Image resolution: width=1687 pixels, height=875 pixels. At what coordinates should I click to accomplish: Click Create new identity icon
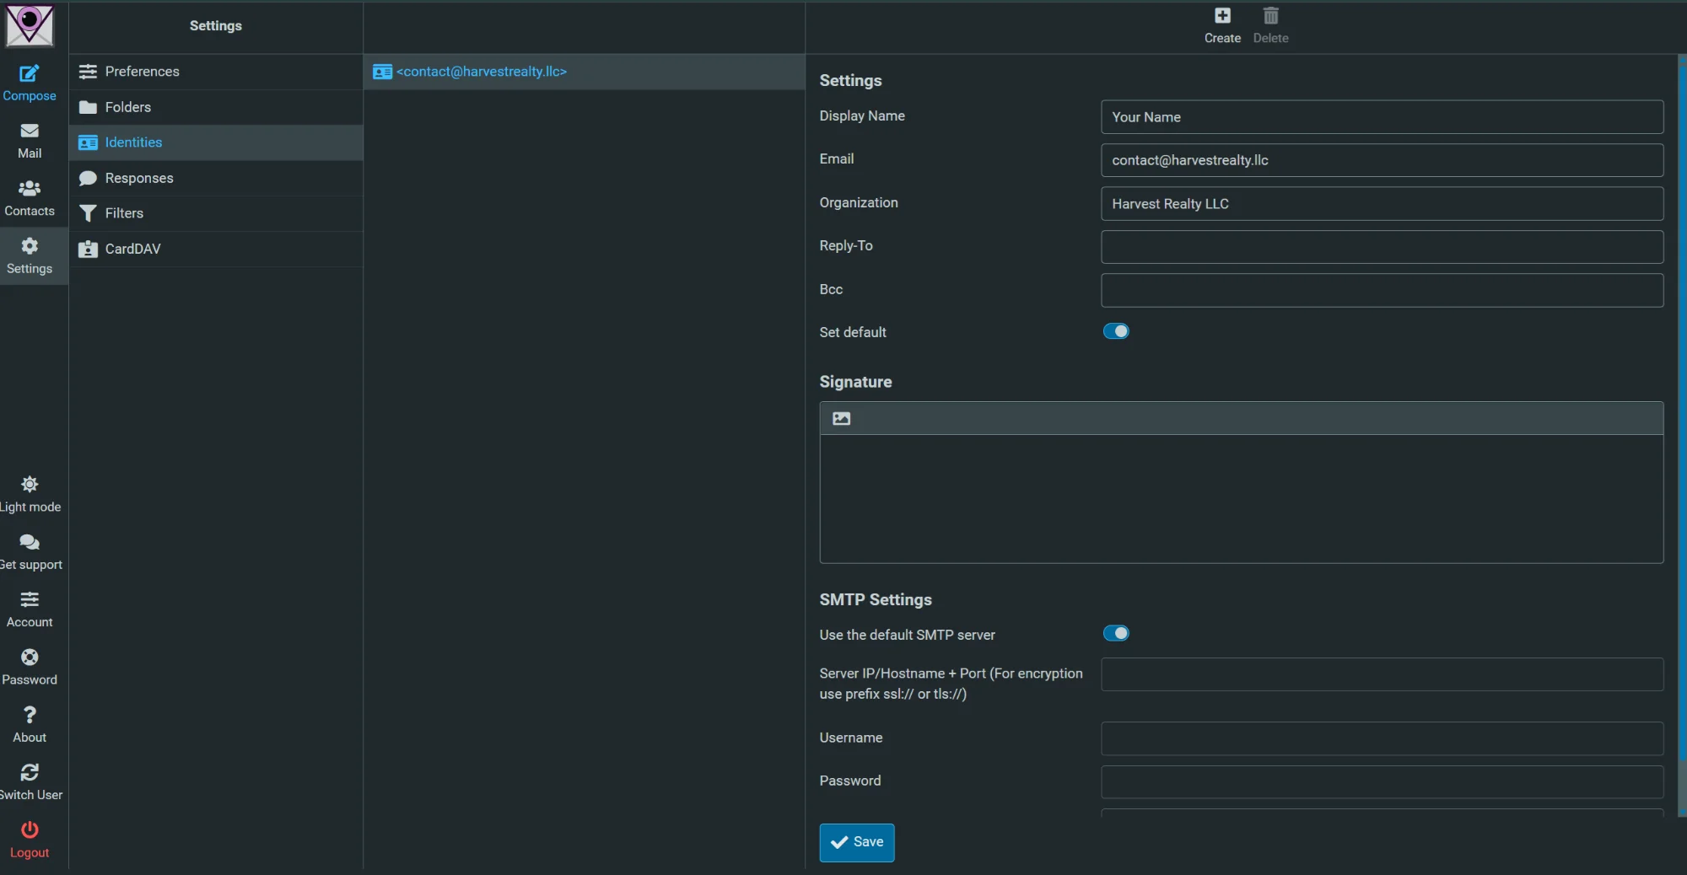click(x=1222, y=16)
